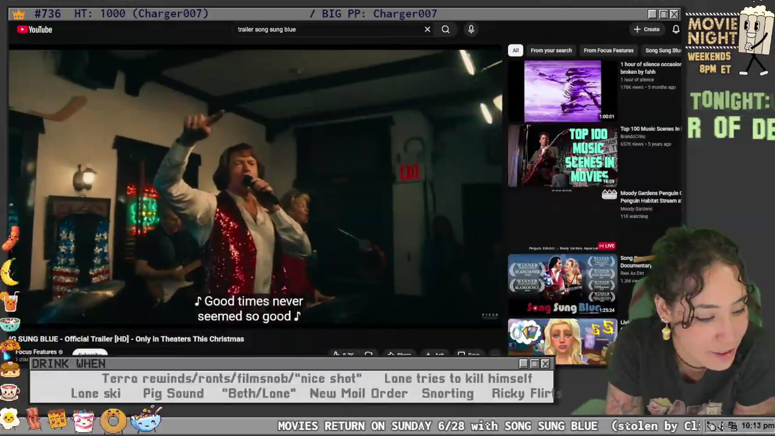Screen dimensions: 775x436
Task: Click the 'Lane ski' drink rule
Action: pos(96,394)
